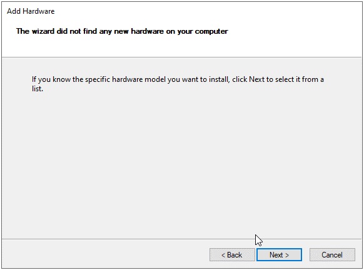364x270 pixels.
Task: Click the Next > button
Action: pyautogui.click(x=279, y=255)
